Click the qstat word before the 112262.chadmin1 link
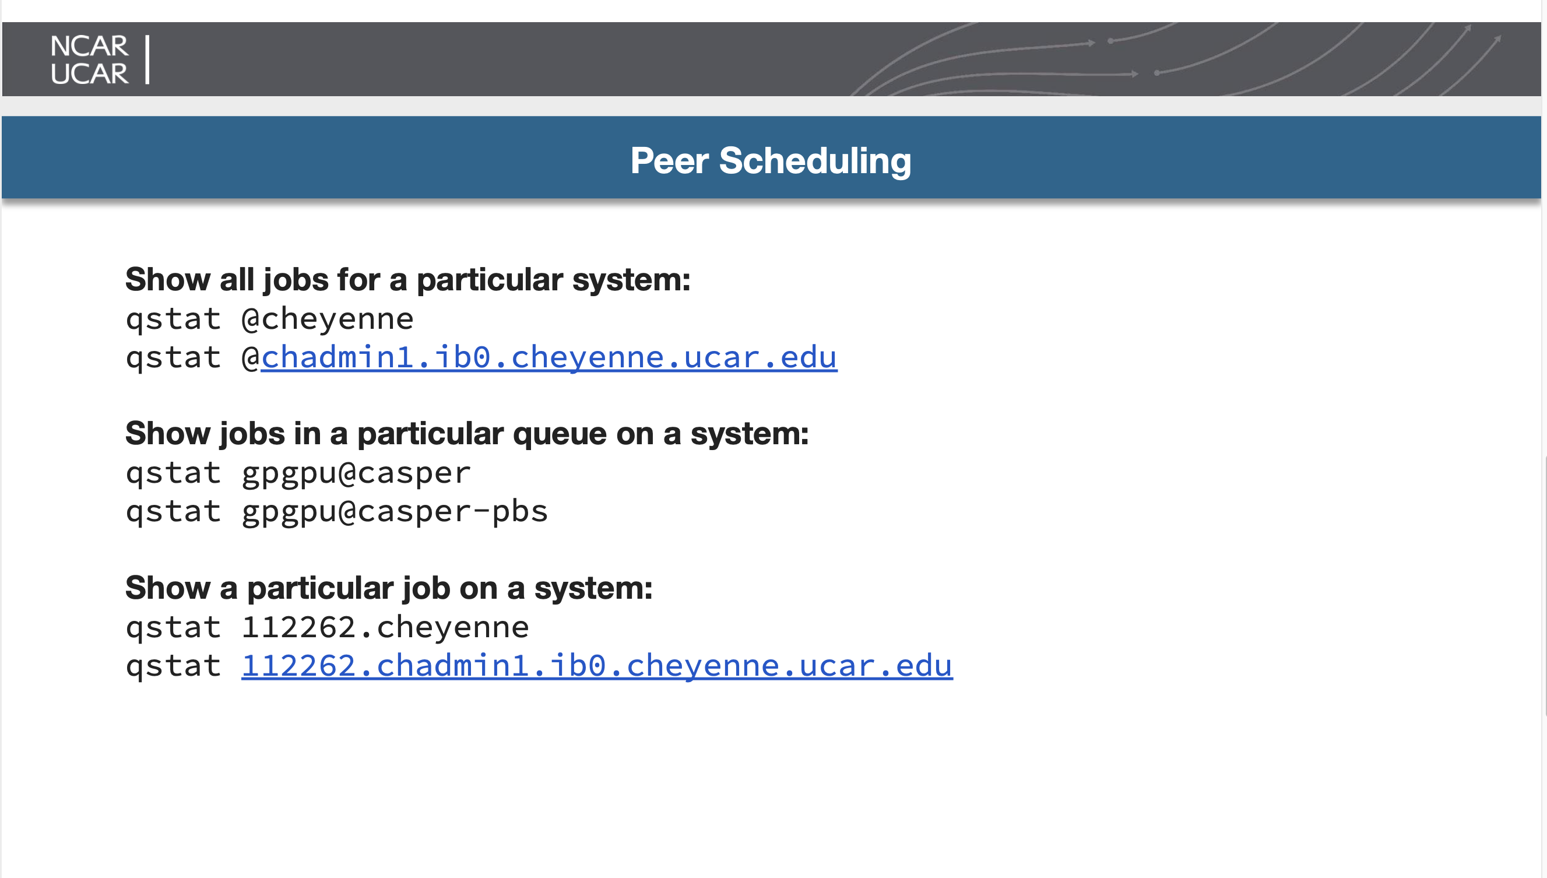Viewport: 1547px width, 878px height. tap(173, 666)
